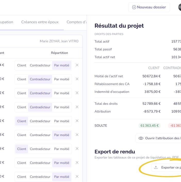This screenshot has width=181, height=182.
Task: Choose Contradicteur in the fifth row
Action: click(40, 121)
